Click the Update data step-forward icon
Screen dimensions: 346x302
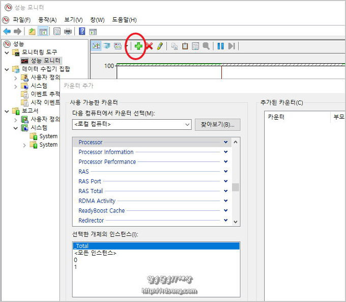[x=232, y=46]
